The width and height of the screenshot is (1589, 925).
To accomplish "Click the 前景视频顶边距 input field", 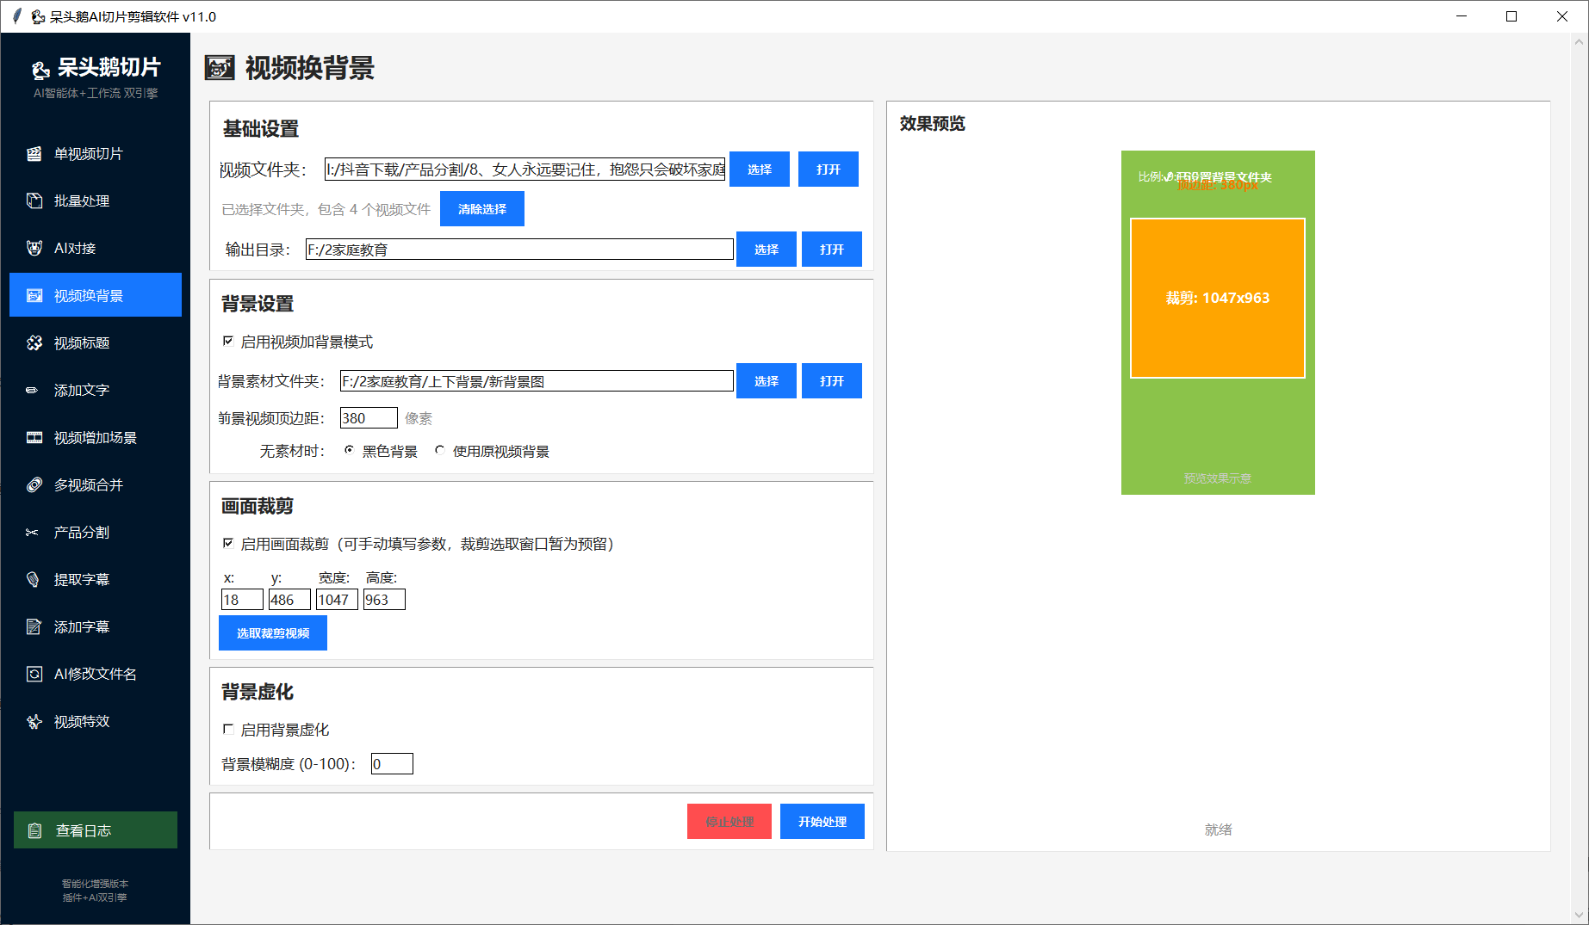I will (368, 418).
